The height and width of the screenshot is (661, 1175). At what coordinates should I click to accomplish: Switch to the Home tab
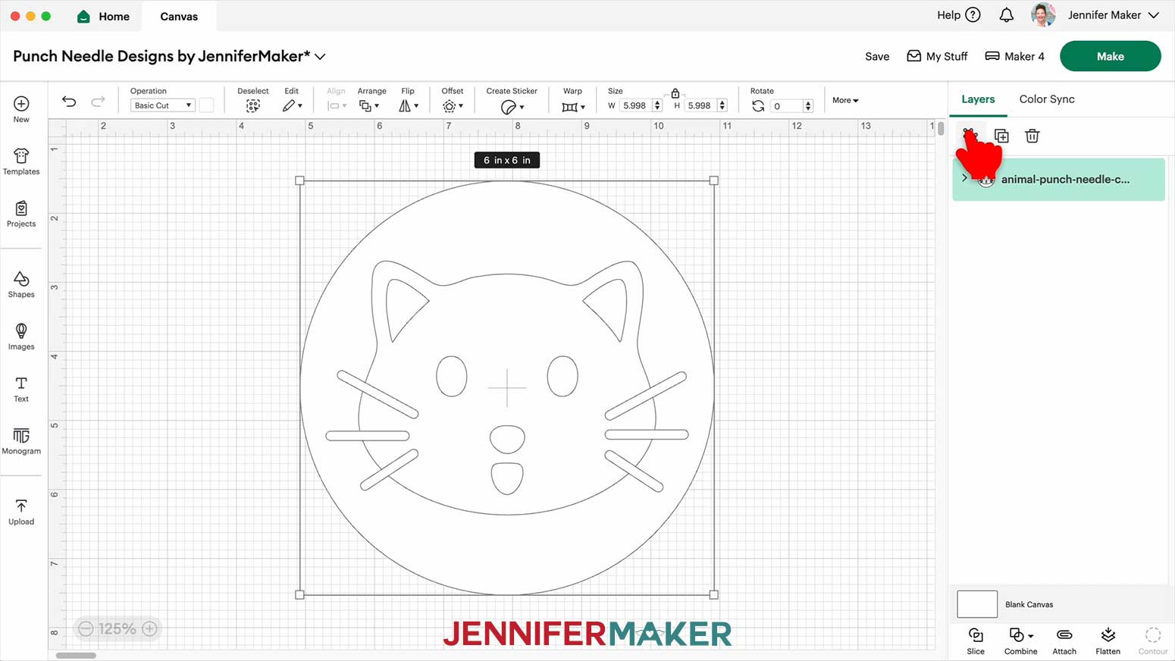pos(103,16)
